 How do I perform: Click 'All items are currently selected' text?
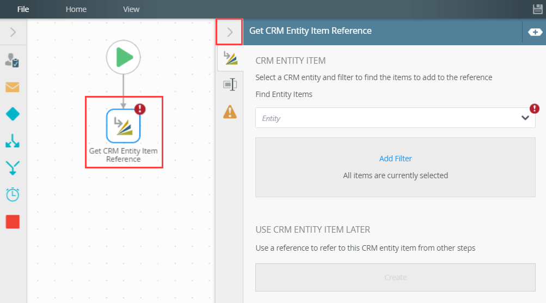click(x=395, y=175)
